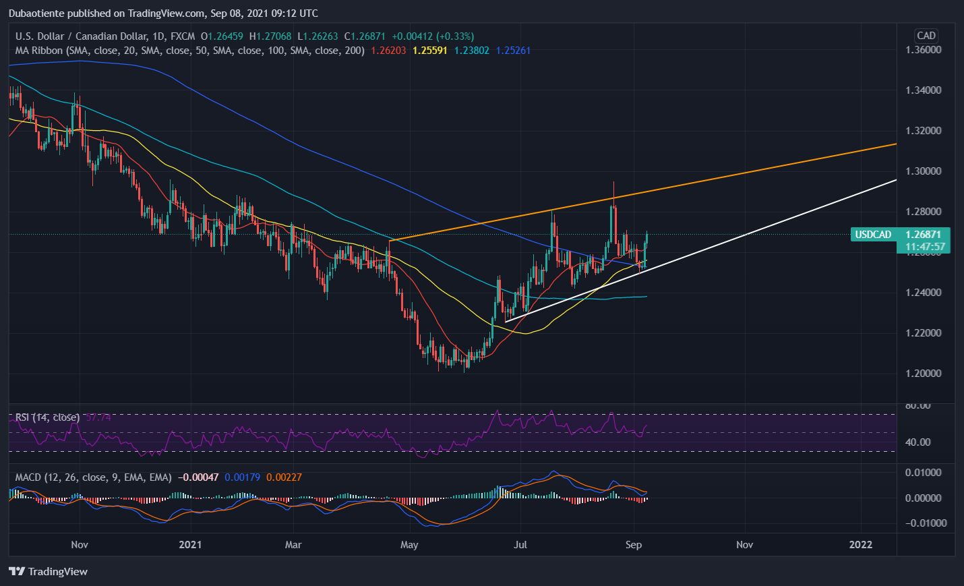Click the published-by header text
The height and width of the screenshot is (586, 964).
pyautogui.click(x=163, y=13)
